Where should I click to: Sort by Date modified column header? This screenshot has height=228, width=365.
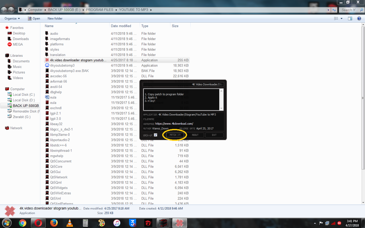pyautogui.click(x=121, y=26)
